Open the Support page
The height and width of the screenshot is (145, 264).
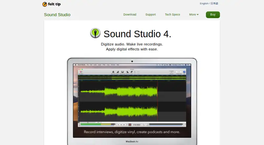[150, 14]
